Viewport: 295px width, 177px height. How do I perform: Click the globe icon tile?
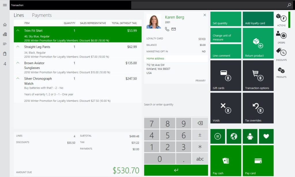pos(234,136)
